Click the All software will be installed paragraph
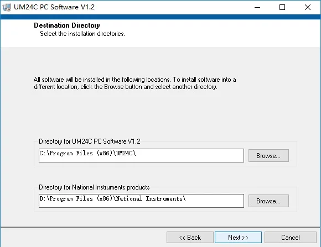The image size is (321, 247). 134,83
